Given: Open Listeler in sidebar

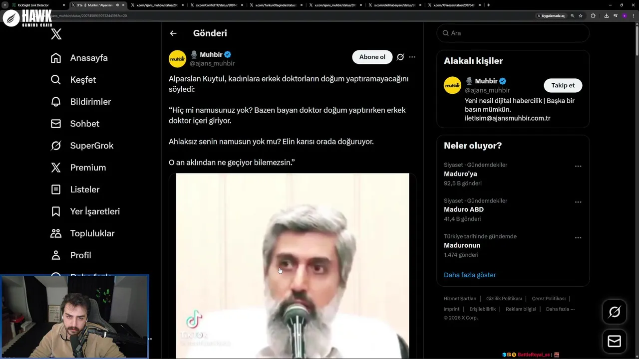Looking at the screenshot, I should (x=75, y=189).
